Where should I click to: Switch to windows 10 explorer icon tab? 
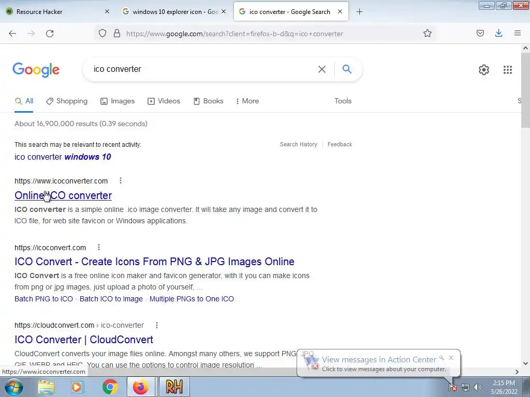click(x=175, y=12)
